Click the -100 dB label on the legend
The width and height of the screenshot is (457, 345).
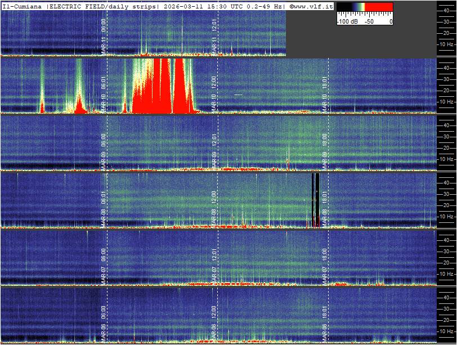click(x=347, y=21)
